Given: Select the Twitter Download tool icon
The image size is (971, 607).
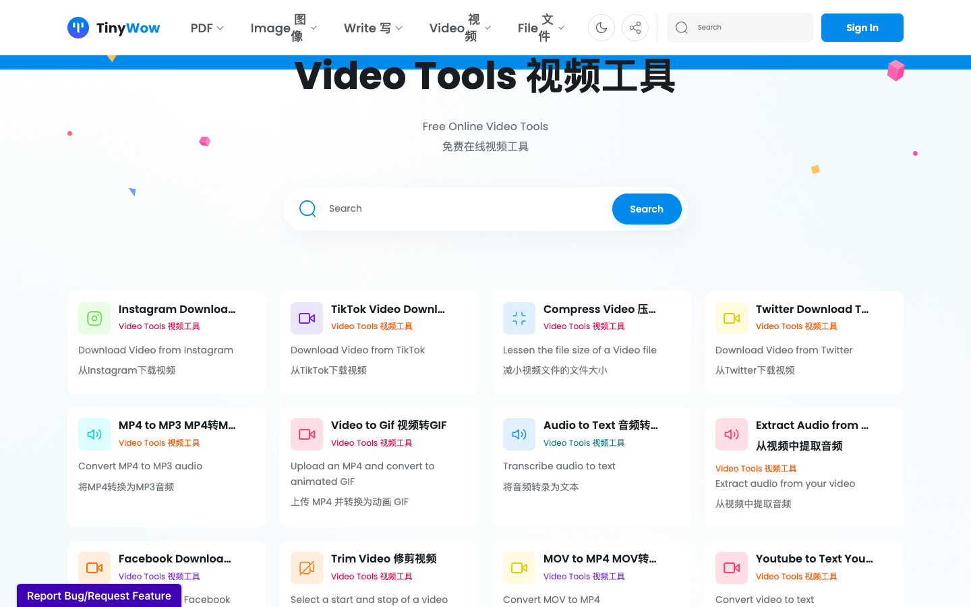Looking at the screenshot, I should 732,318.
